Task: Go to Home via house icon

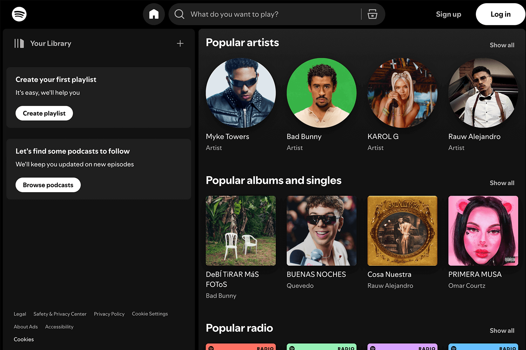Action: (154, 14)
